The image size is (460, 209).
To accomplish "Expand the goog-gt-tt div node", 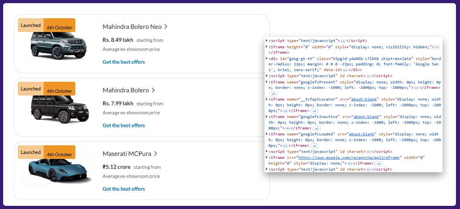I will pyautogui.click(x=267, y=58).
